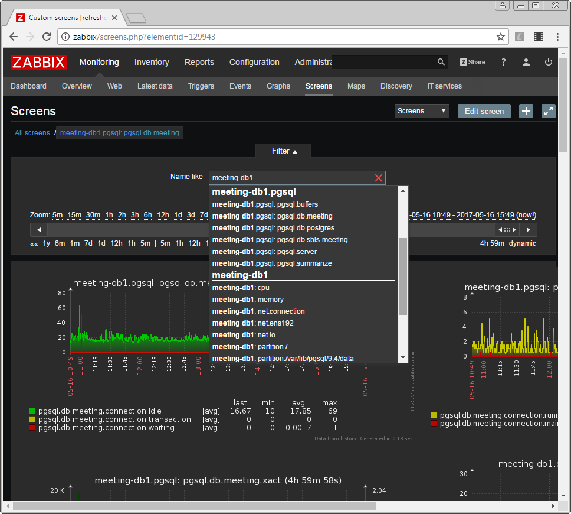Select suggestion meeting-db1: net.ens192

(x=252, y=323)
